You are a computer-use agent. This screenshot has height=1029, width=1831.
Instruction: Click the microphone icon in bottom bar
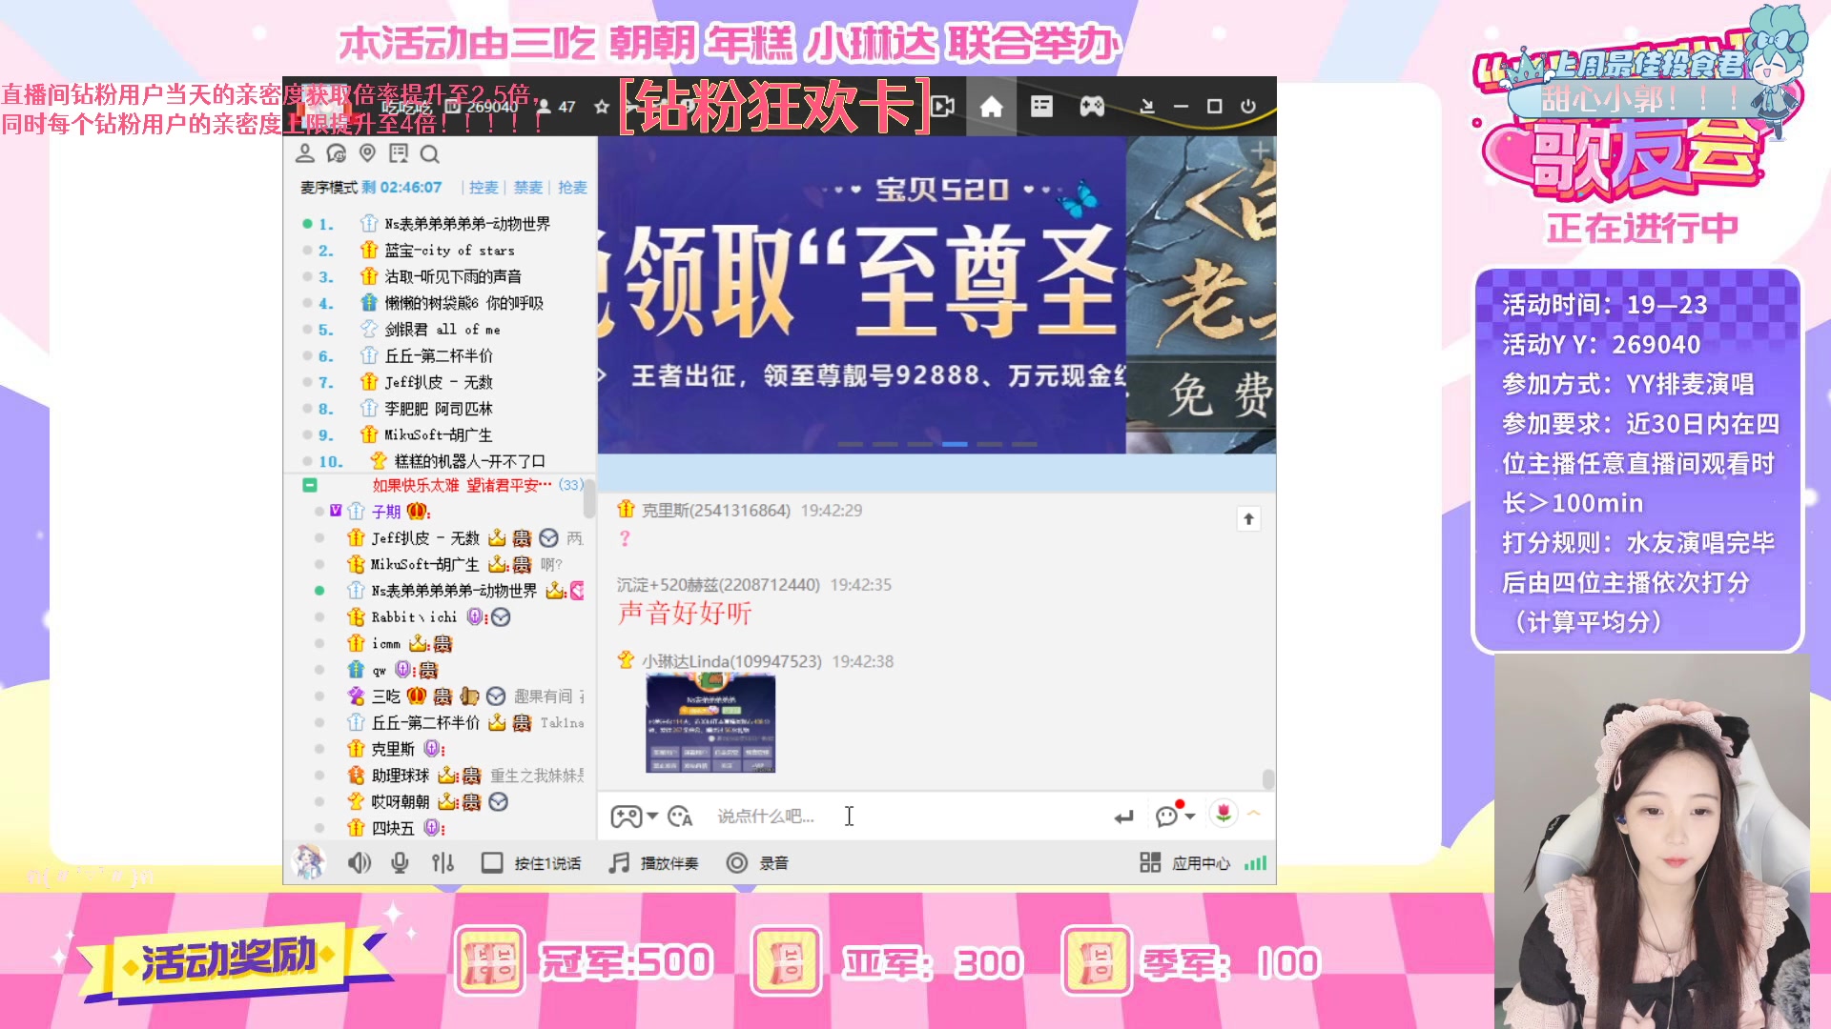click(400, 863)
